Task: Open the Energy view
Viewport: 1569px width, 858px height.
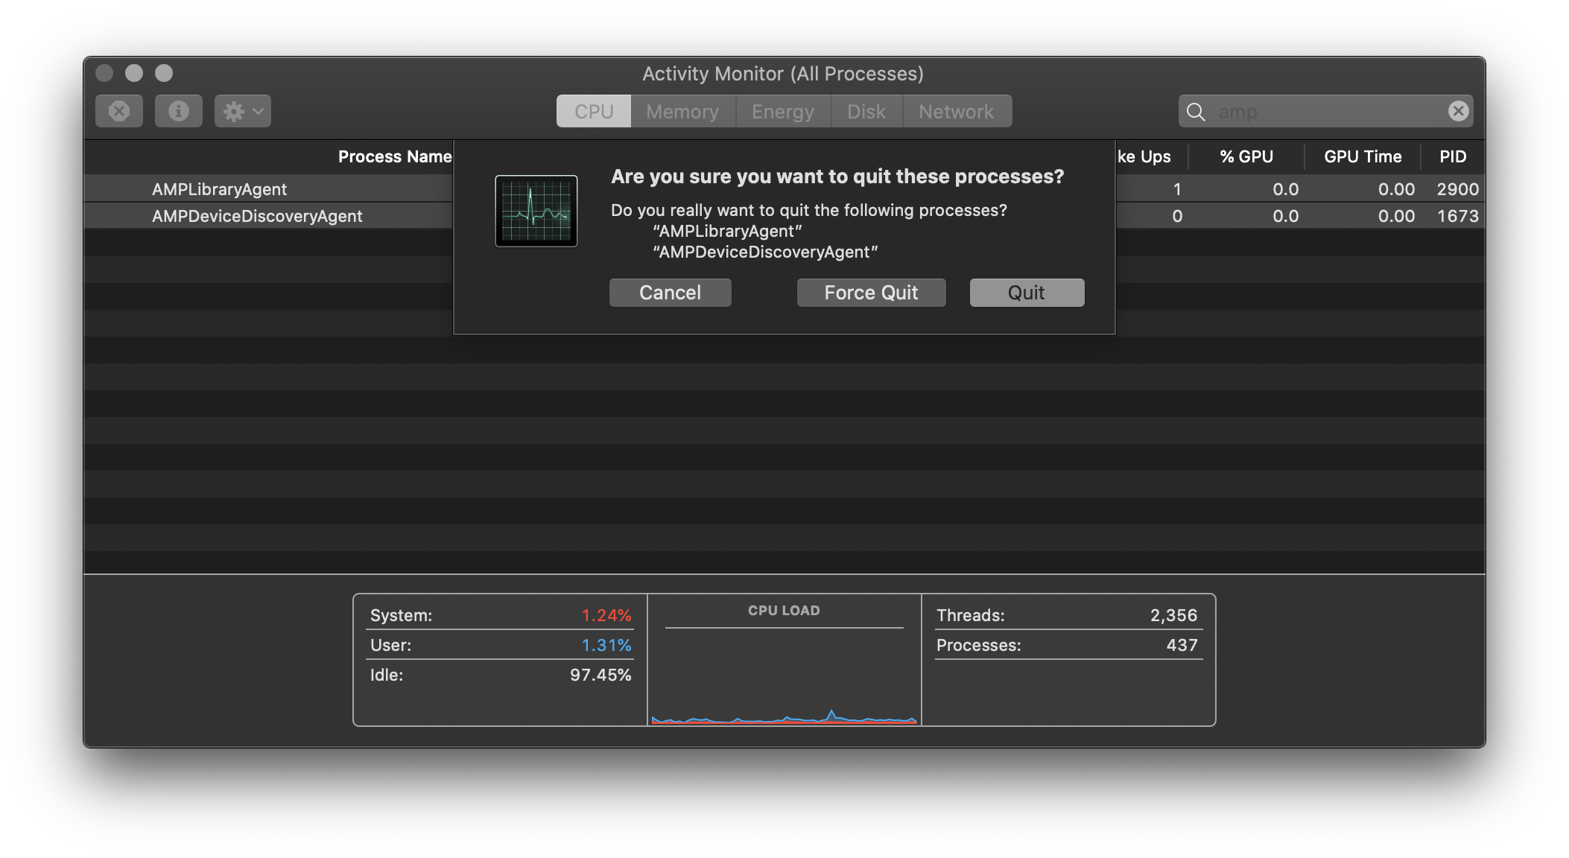Action: tap(782, 111)
